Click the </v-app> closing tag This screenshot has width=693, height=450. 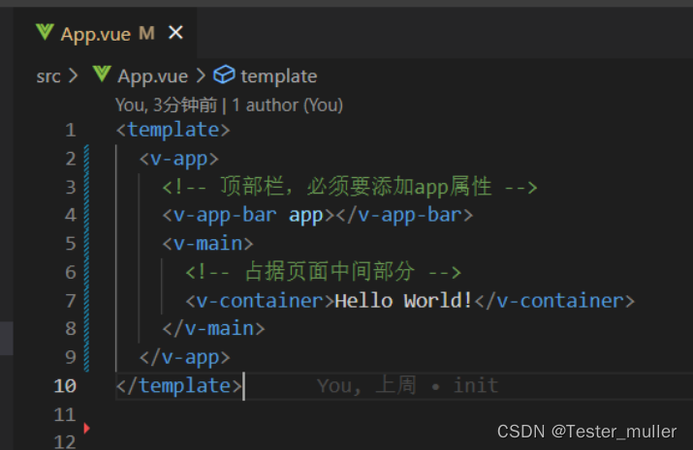click(x=185, y=357)
